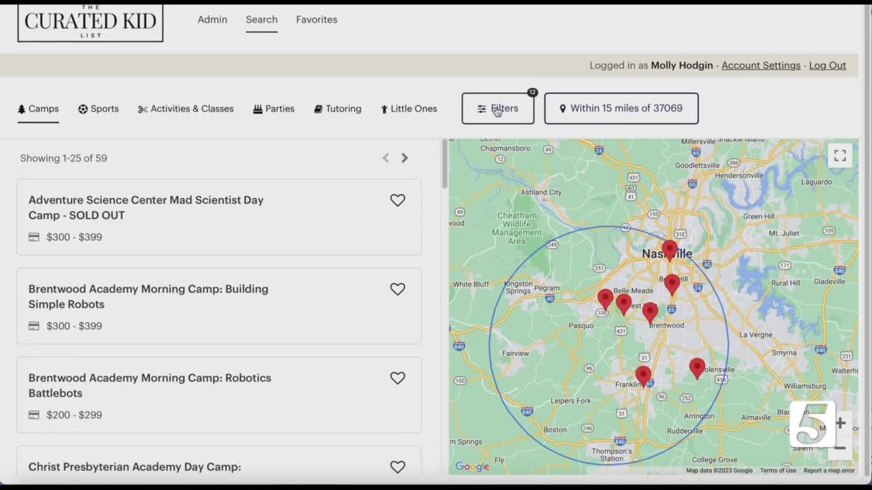
Task: Click the map pin near Nolensville
Action: click(696, 367)
